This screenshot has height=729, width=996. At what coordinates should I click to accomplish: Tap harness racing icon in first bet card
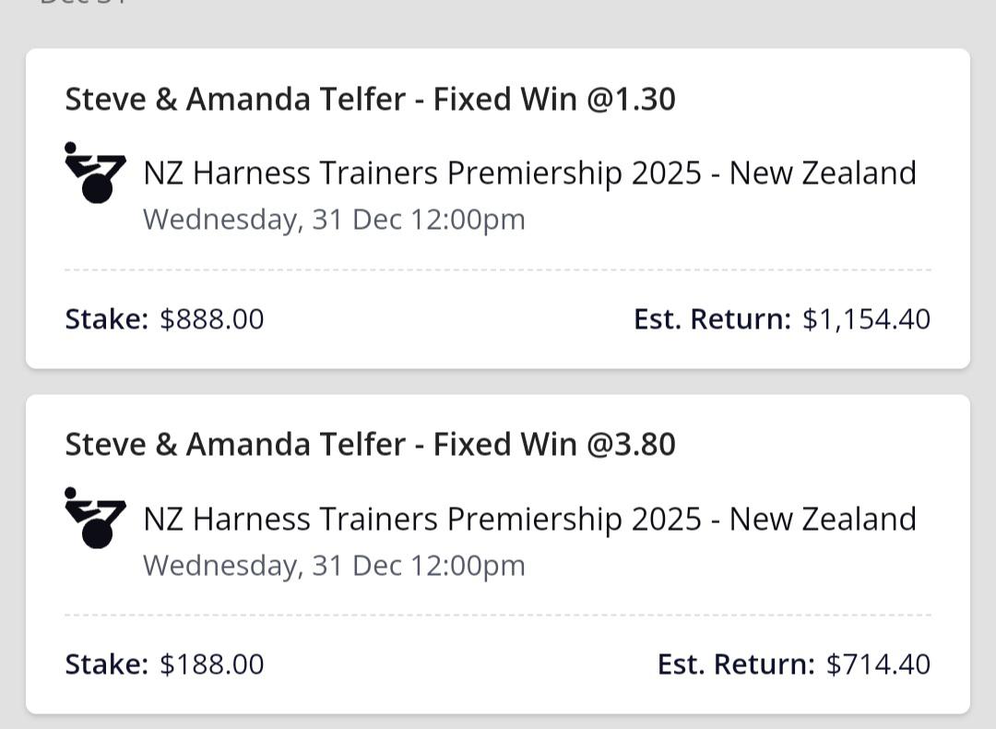coord(95,173)
